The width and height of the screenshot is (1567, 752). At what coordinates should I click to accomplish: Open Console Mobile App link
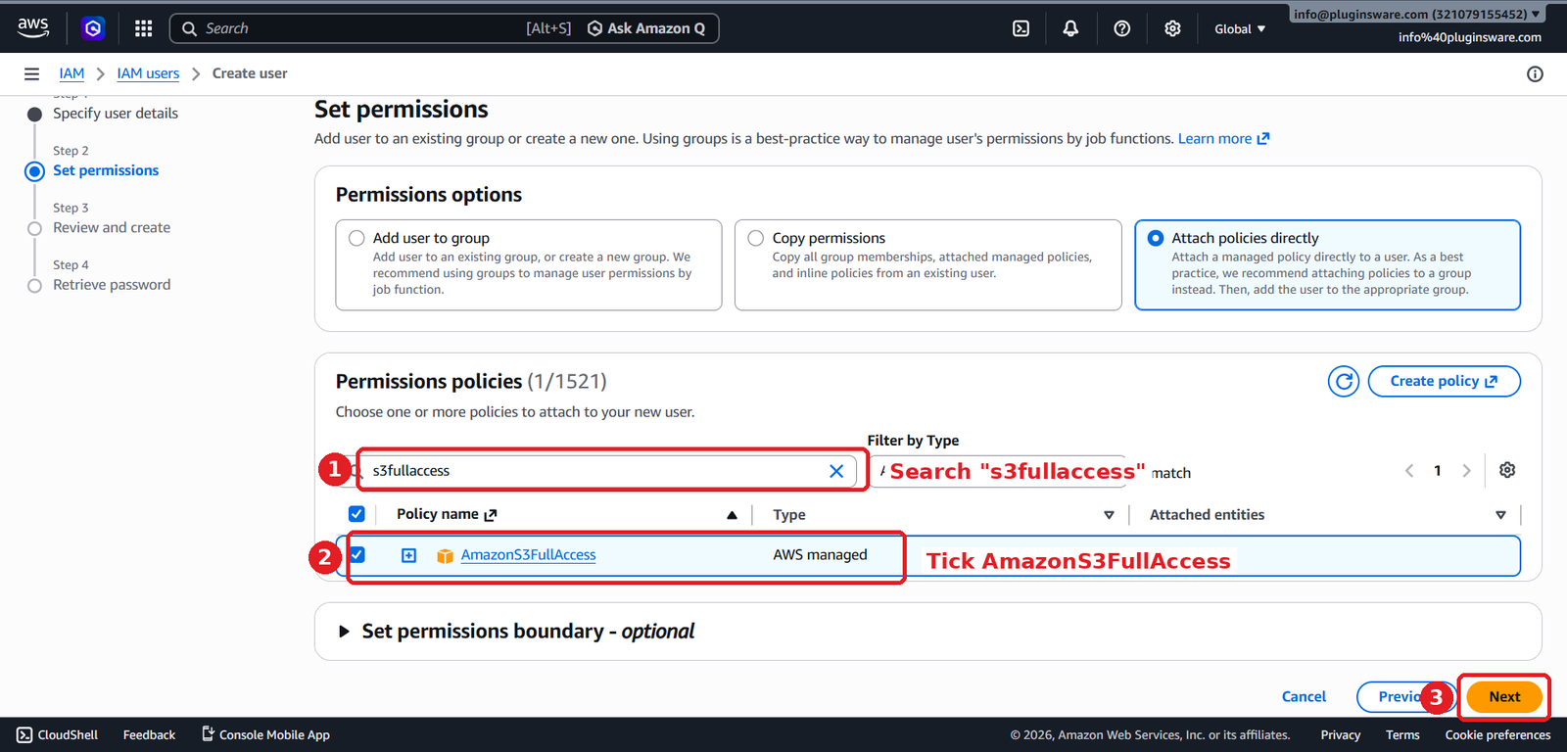pos(265,734)
